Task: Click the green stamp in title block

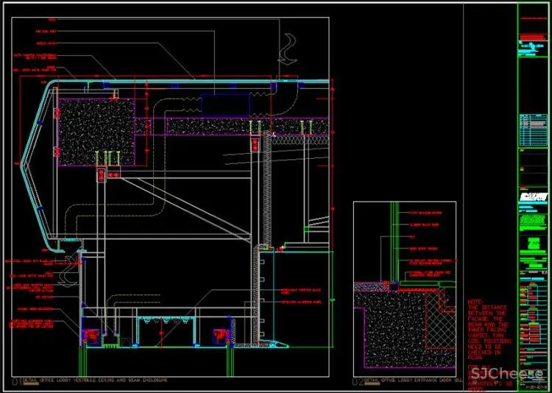Action: (534, 245)
